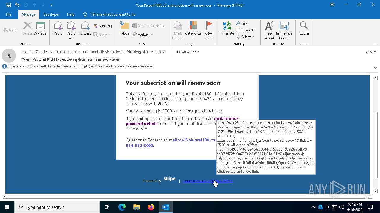Expand the More respond options

click(x=102, y=35)
